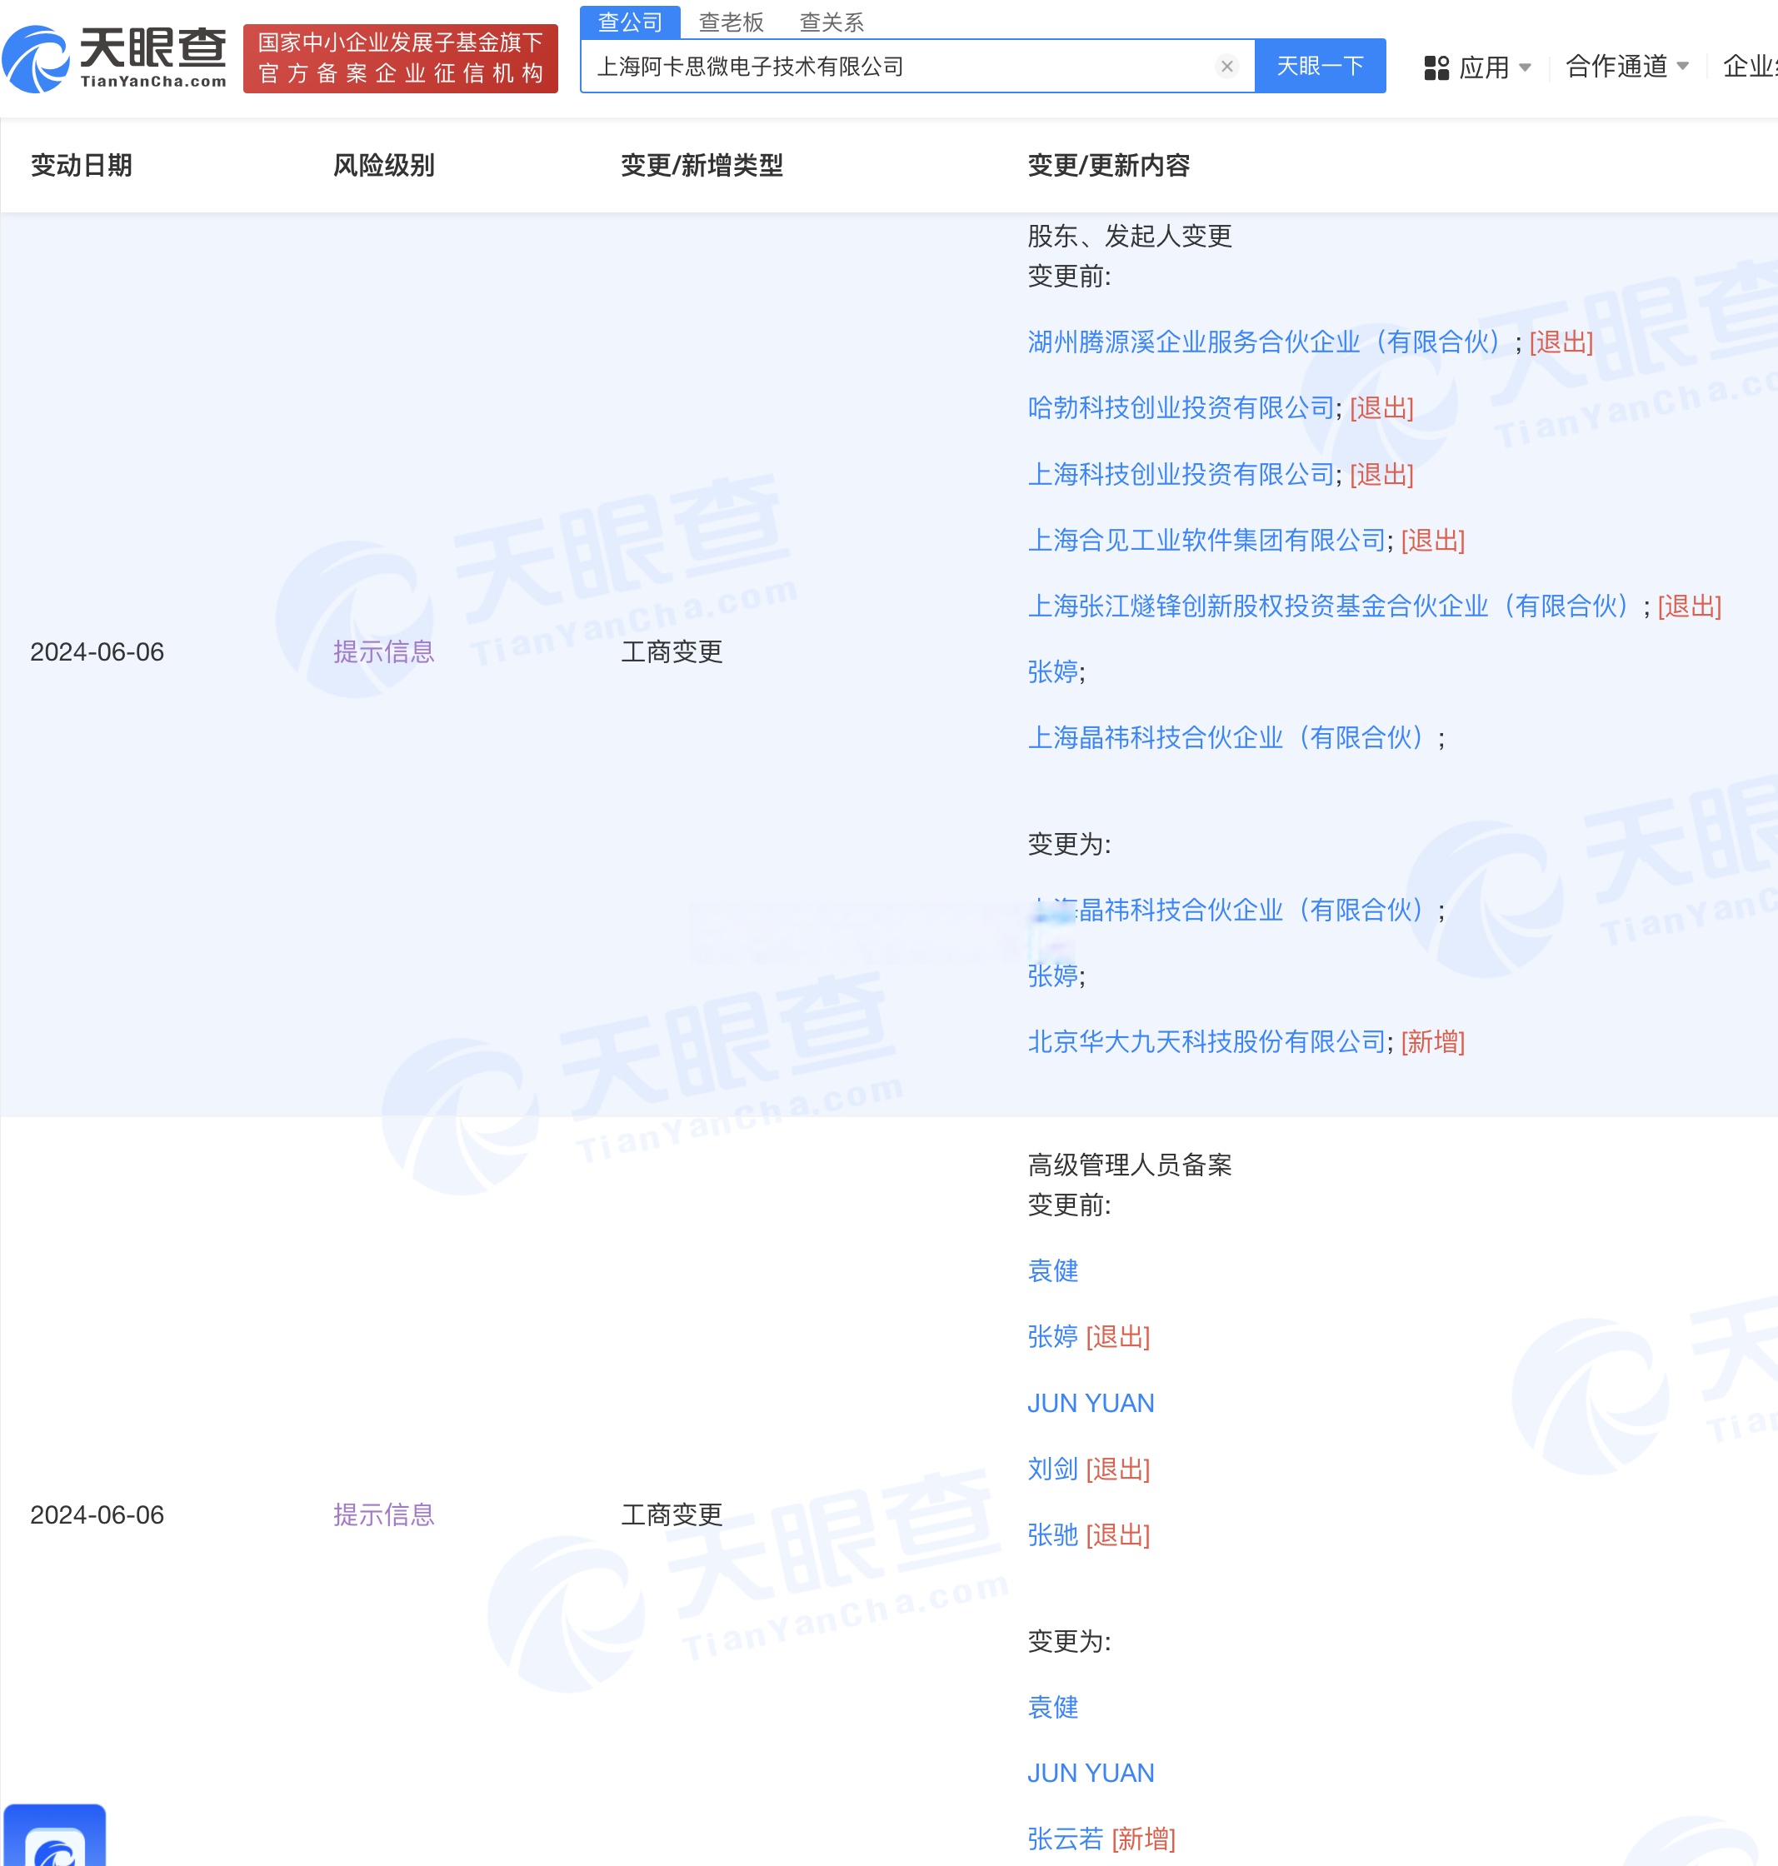Open 北京华大九天科技股份有限公司 link
The width and height of the screenshot is (1778, 1866).
[1206, 1041]
